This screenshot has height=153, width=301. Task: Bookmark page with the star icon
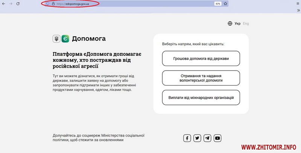[x=225, y=3]
